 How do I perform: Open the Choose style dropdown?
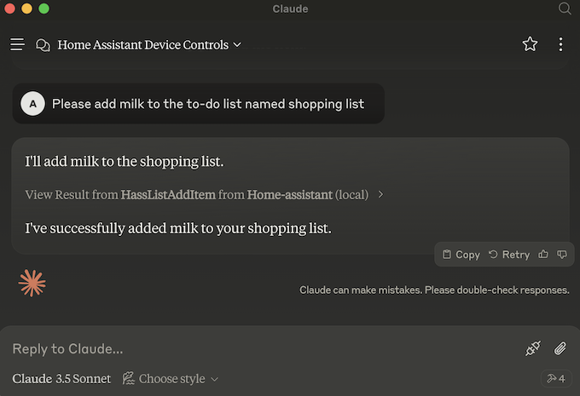pos(171,379)
